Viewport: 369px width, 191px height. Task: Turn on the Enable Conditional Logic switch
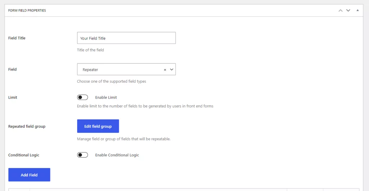click(x=83, y=155)
